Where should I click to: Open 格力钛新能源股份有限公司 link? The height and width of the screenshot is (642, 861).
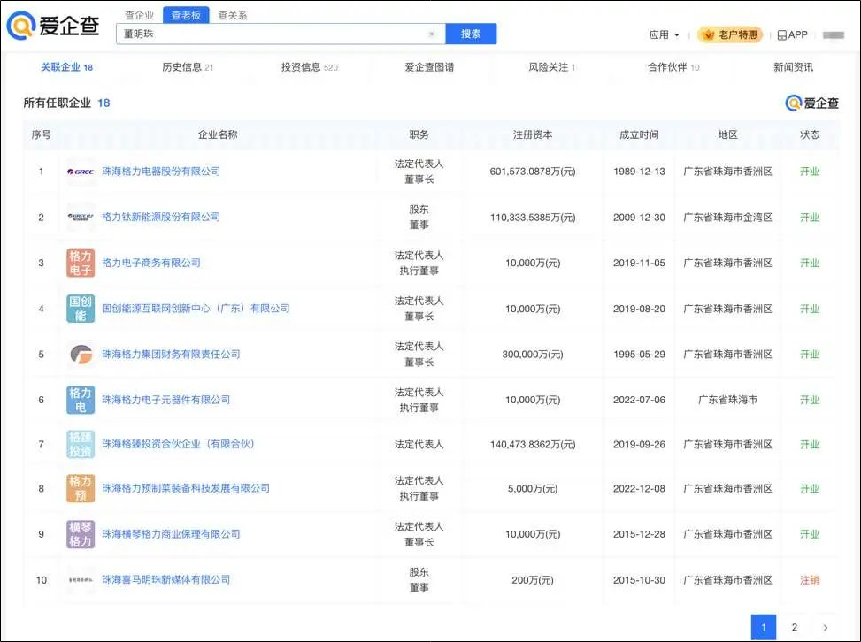(161, 217)
